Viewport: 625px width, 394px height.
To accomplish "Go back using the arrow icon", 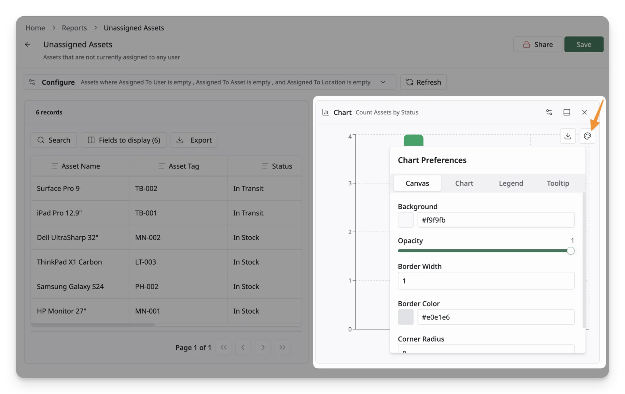I will [28, 45].
